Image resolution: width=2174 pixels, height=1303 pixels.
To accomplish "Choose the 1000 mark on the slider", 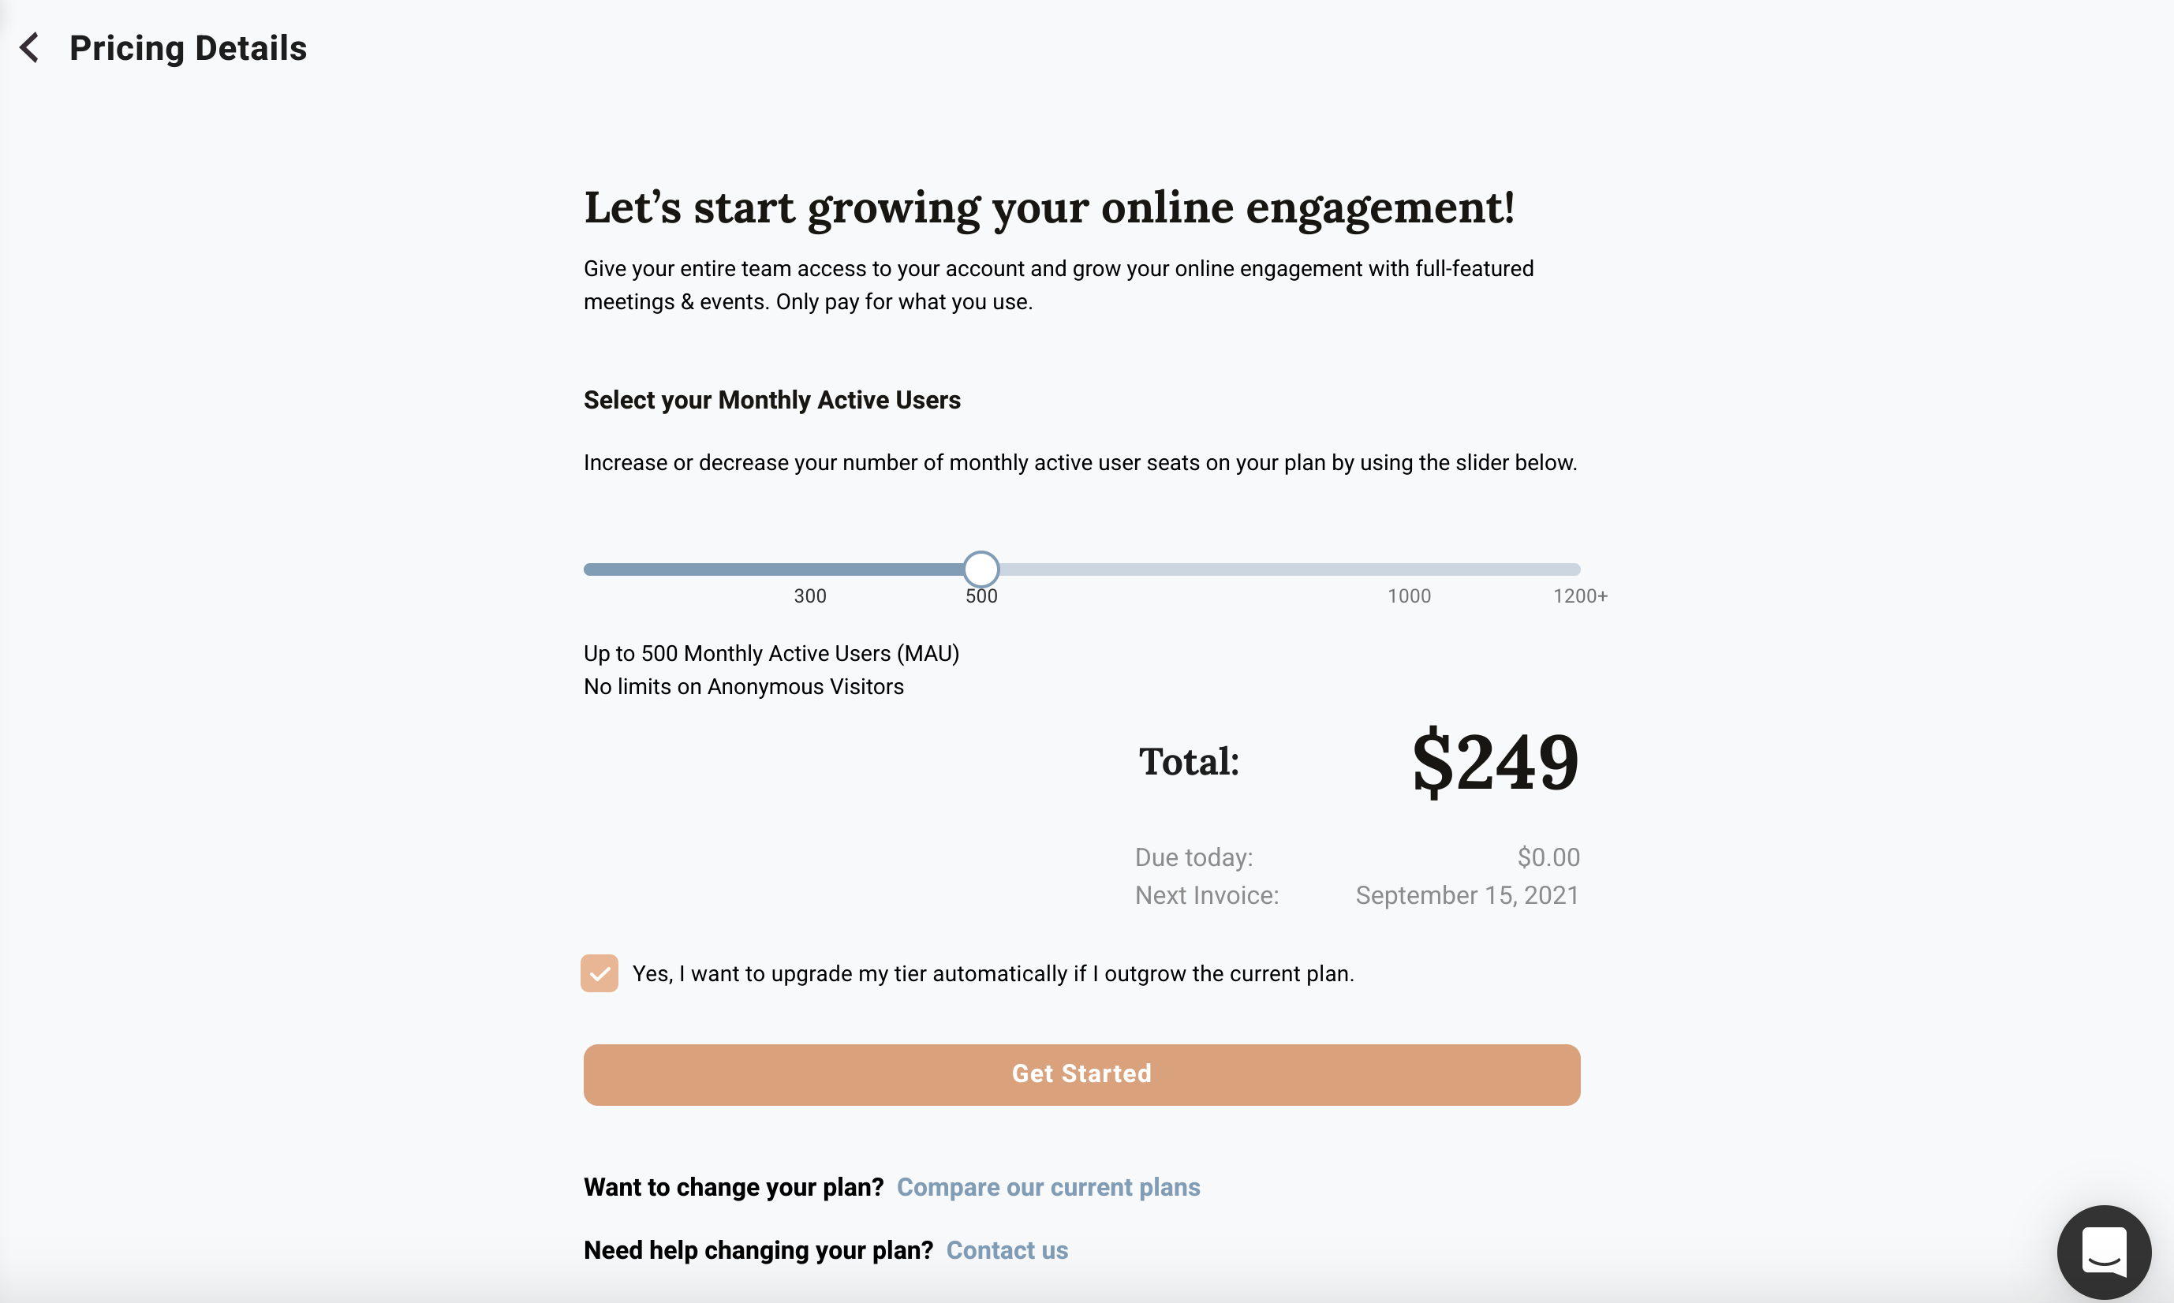I will point(1408,596).
